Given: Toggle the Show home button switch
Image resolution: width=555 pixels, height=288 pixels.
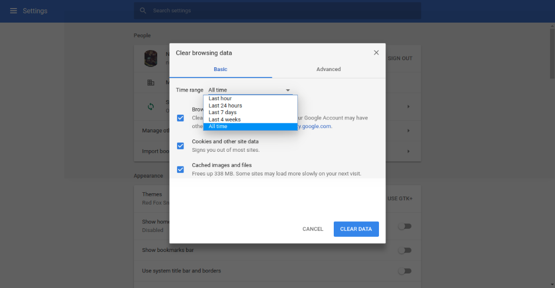Looking at the screenshot, I should click(404, 226).
